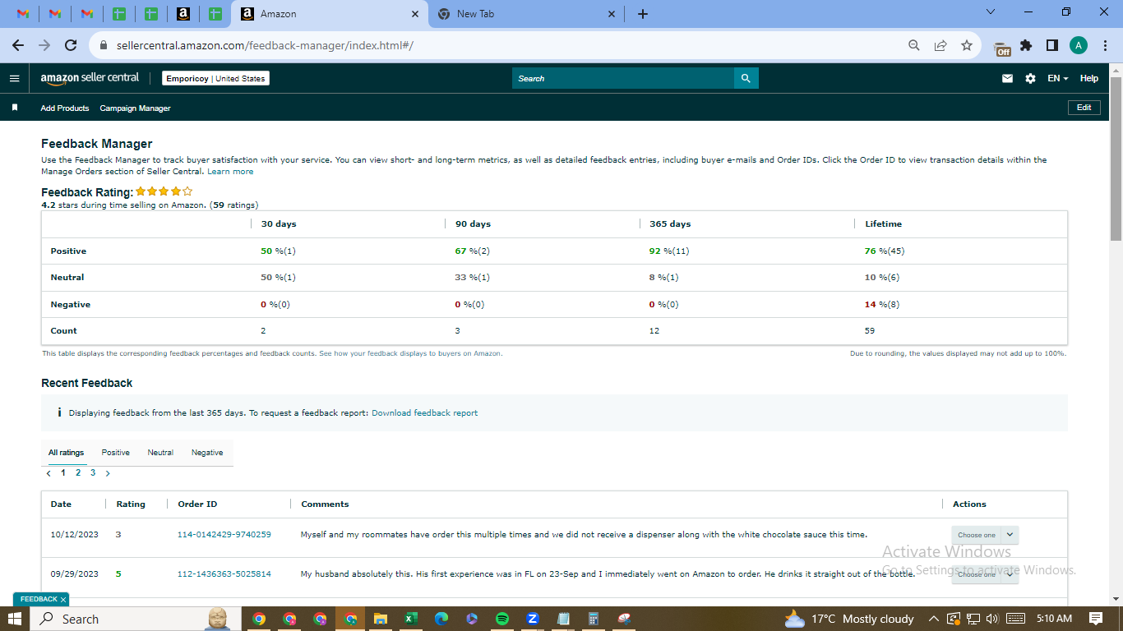Image resolution: width=1123 pixels, height=631 pixels.
Task: Open a new browser tab with plus
Action: coord(643,14)
